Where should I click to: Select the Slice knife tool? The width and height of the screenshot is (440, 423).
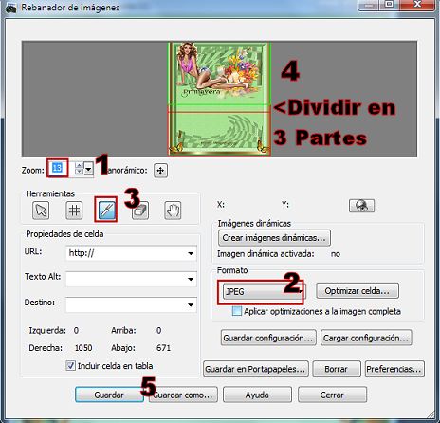click(x=107, y=211)
